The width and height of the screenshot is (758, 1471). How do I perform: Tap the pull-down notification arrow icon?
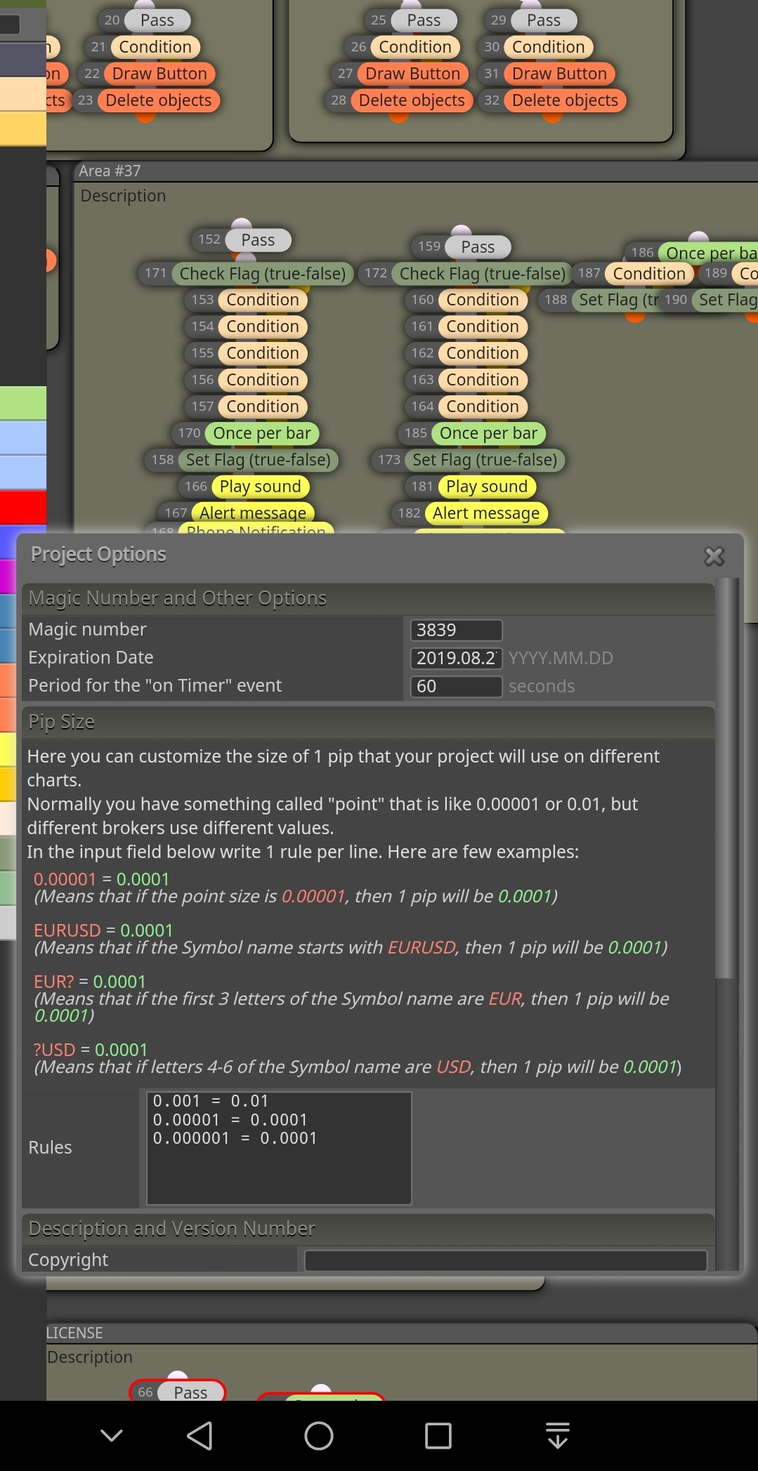pyautogui.click(x=558, y=1436)
